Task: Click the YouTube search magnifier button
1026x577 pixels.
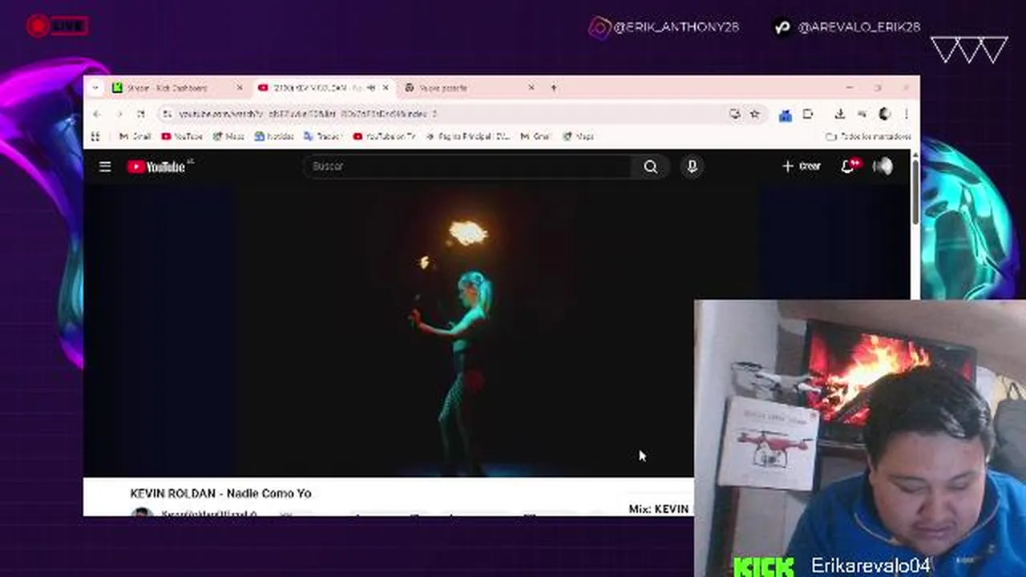Action: [650, 167]
